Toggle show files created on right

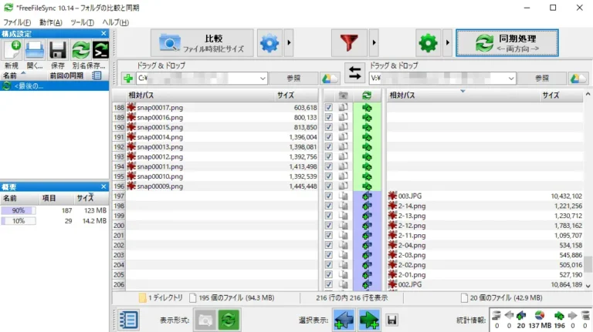tap(369, 320)
